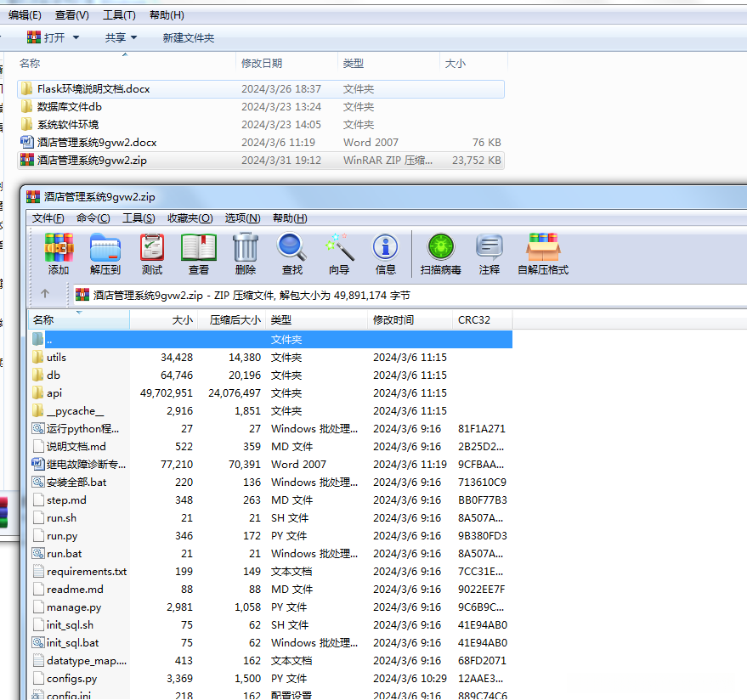Select the 数据库文件db folder row

261,107
